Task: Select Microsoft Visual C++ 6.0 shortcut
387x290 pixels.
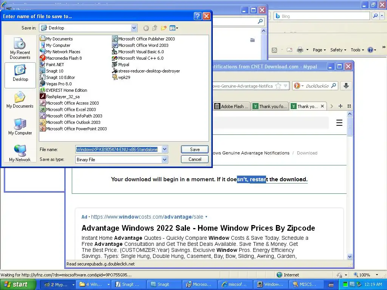Action: [138, 58]
